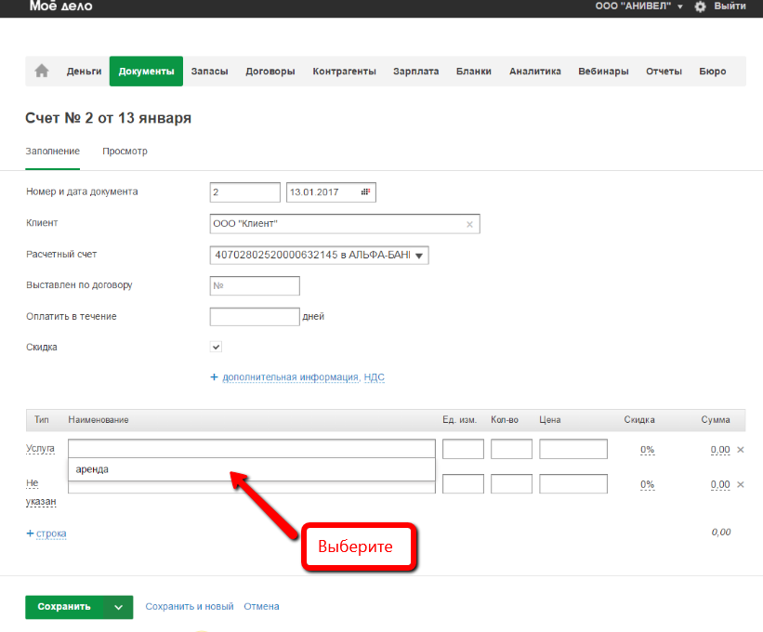The width and height of the screenshot is (763, 632).
Task: Open Контрагенты section
Action: (344, 71)
